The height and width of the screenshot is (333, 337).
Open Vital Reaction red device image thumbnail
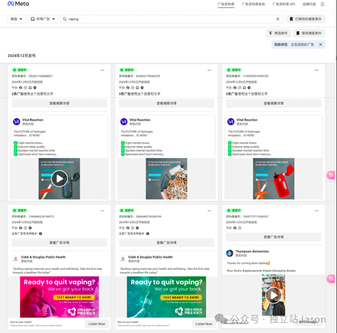point(274,179)
